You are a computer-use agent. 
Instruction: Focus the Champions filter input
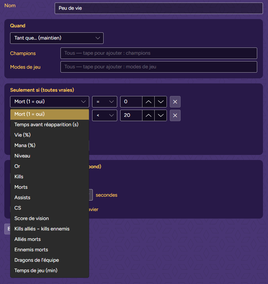[x=159, y=53]
